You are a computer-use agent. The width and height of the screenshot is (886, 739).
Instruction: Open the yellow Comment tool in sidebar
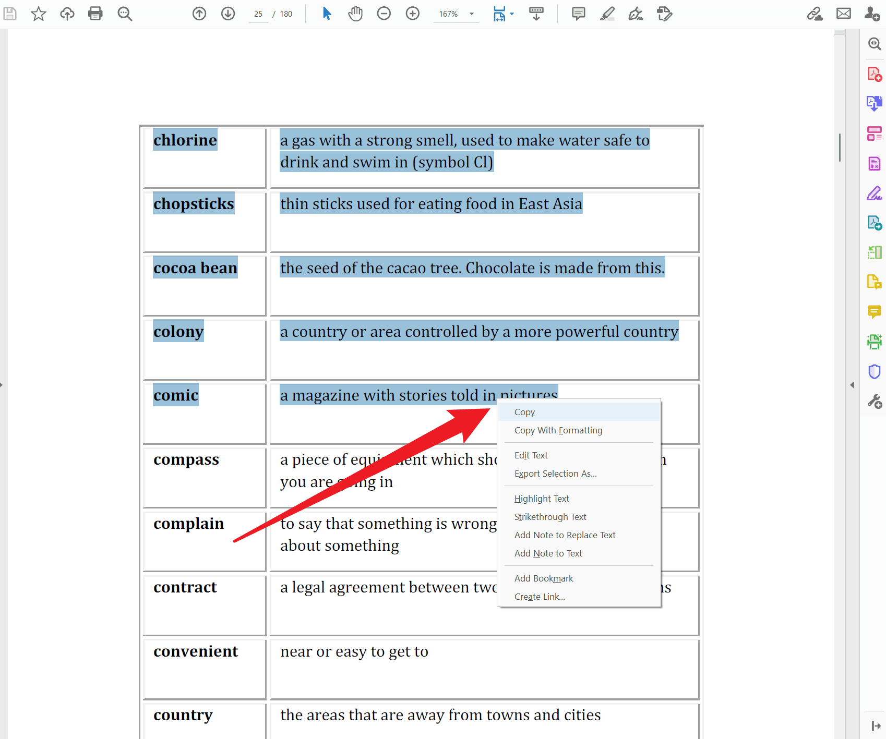pyautogui.click(x=875, y=312)
